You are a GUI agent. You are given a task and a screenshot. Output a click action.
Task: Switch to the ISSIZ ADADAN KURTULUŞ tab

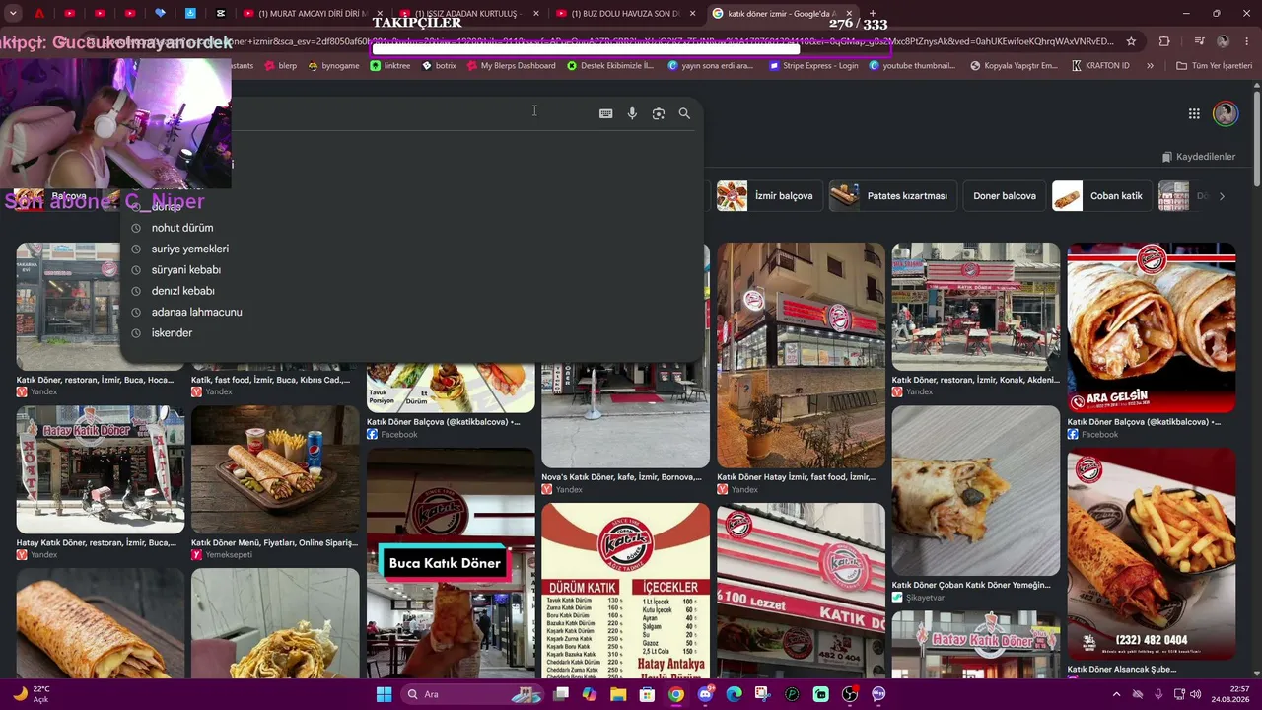coord(469,14)
